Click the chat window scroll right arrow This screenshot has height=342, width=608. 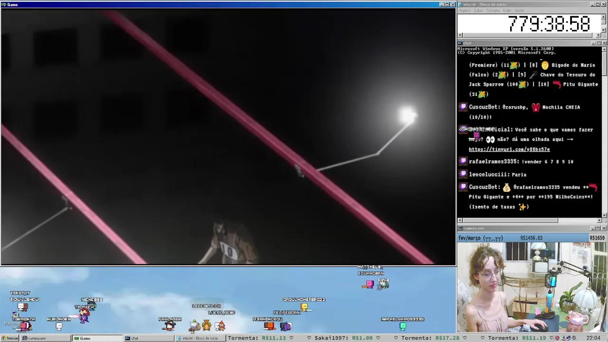coord(598,220)
